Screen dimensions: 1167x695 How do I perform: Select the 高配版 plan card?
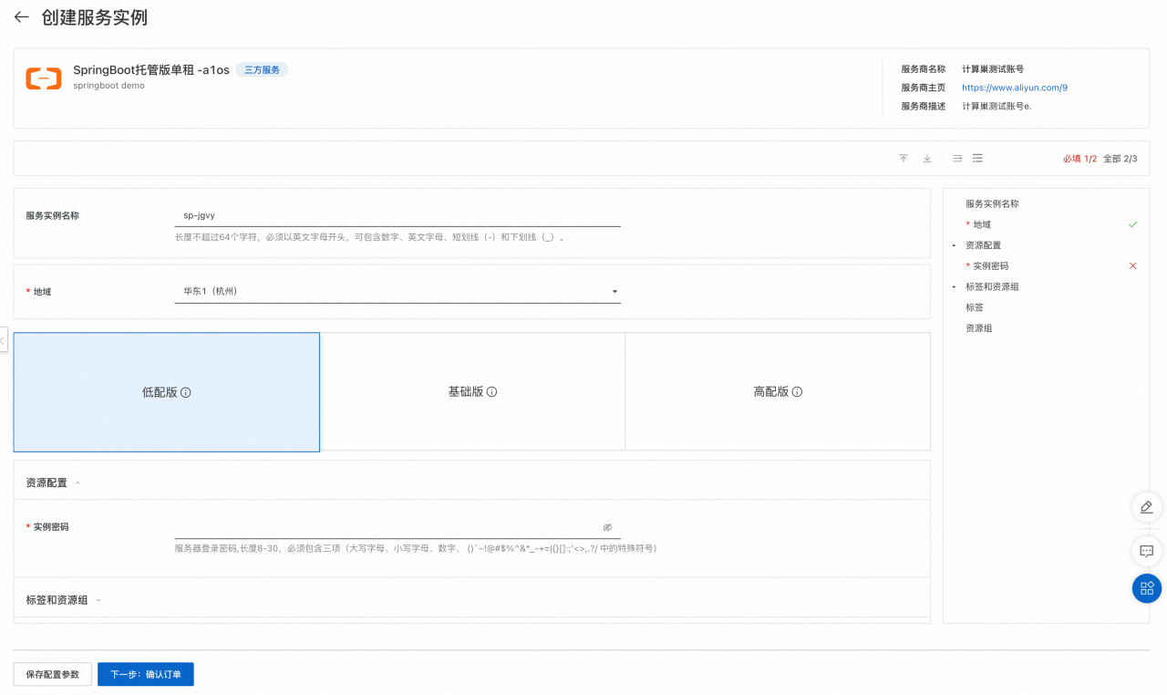tap(777, 391)
